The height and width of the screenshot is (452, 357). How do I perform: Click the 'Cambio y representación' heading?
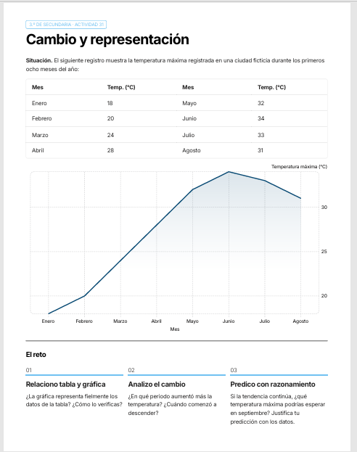(107, 39)
